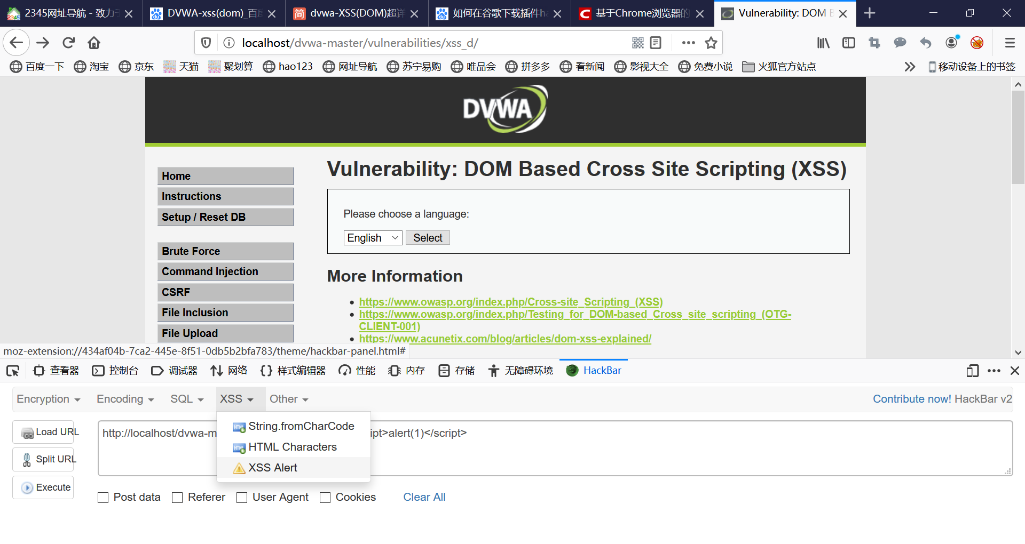This screenshot has height=544, width=1025.
Task: Click the forward navigation arrow
Action: [x=43, y=43]
